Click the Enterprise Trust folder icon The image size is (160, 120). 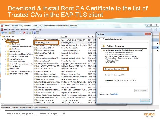pos(8,52)
